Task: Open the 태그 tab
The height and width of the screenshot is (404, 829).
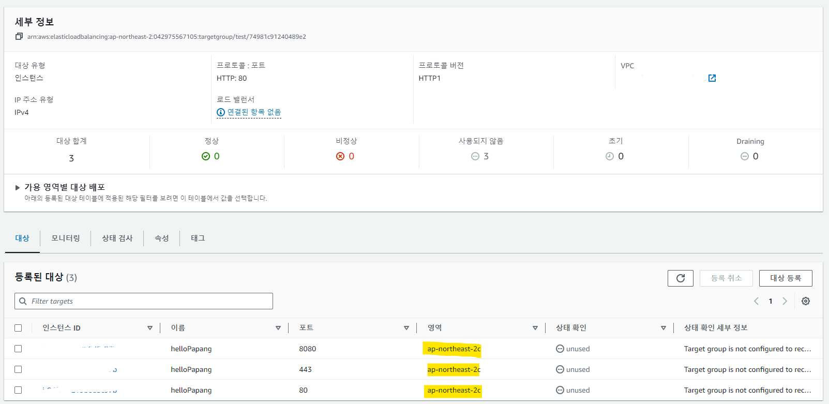Action: tap(198, 238)
